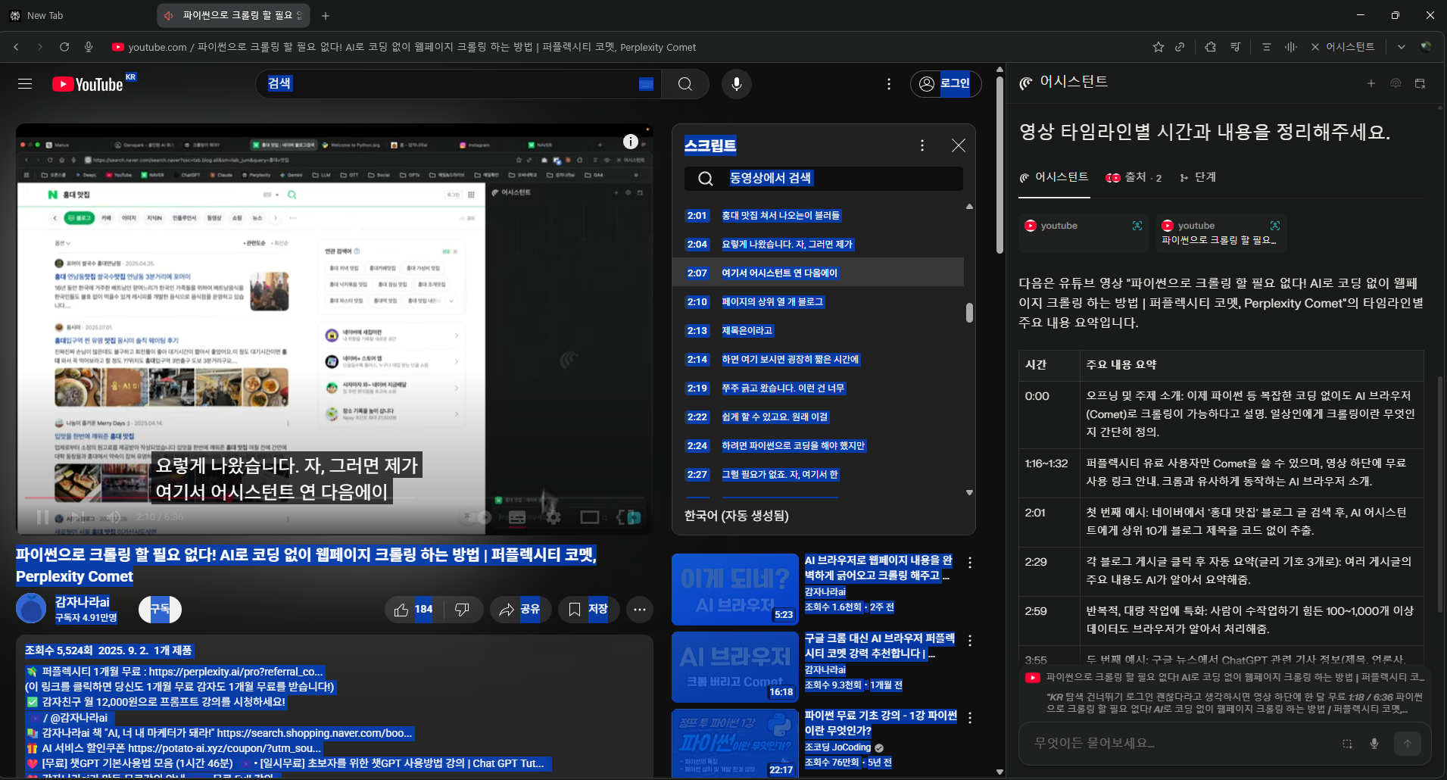The image size is (1447, 780).
Task: Open the on-screen keyboard icon in search box
Action: 646,84
